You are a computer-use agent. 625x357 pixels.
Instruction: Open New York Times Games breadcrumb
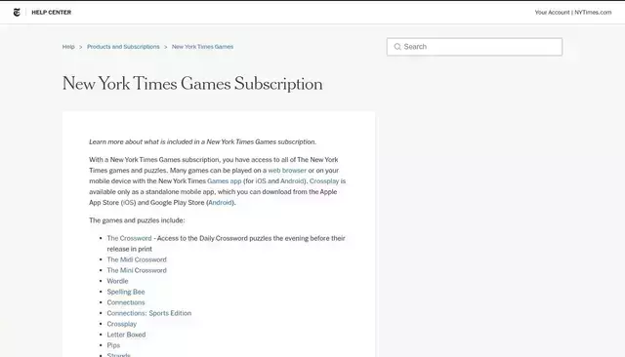202,47
